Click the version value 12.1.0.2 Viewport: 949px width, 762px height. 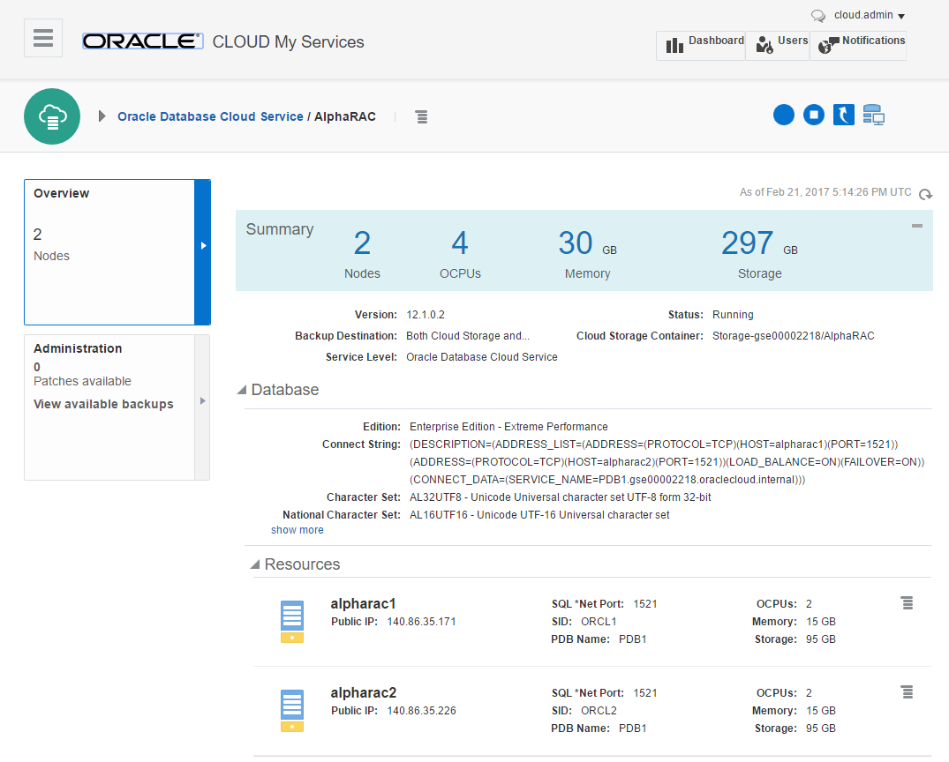426,315
